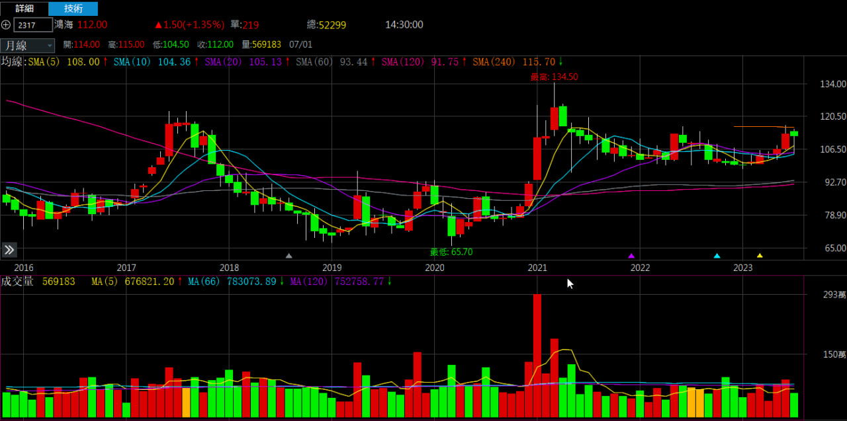Image resolution: width=847 pixels, height=421 pixels.
Task: Expand the double-chevron panel button on chart
Action: (9, 250)
